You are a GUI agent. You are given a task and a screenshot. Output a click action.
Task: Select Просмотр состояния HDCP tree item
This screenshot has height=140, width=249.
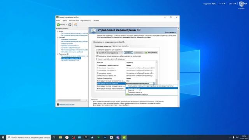[x=70, y=45]
